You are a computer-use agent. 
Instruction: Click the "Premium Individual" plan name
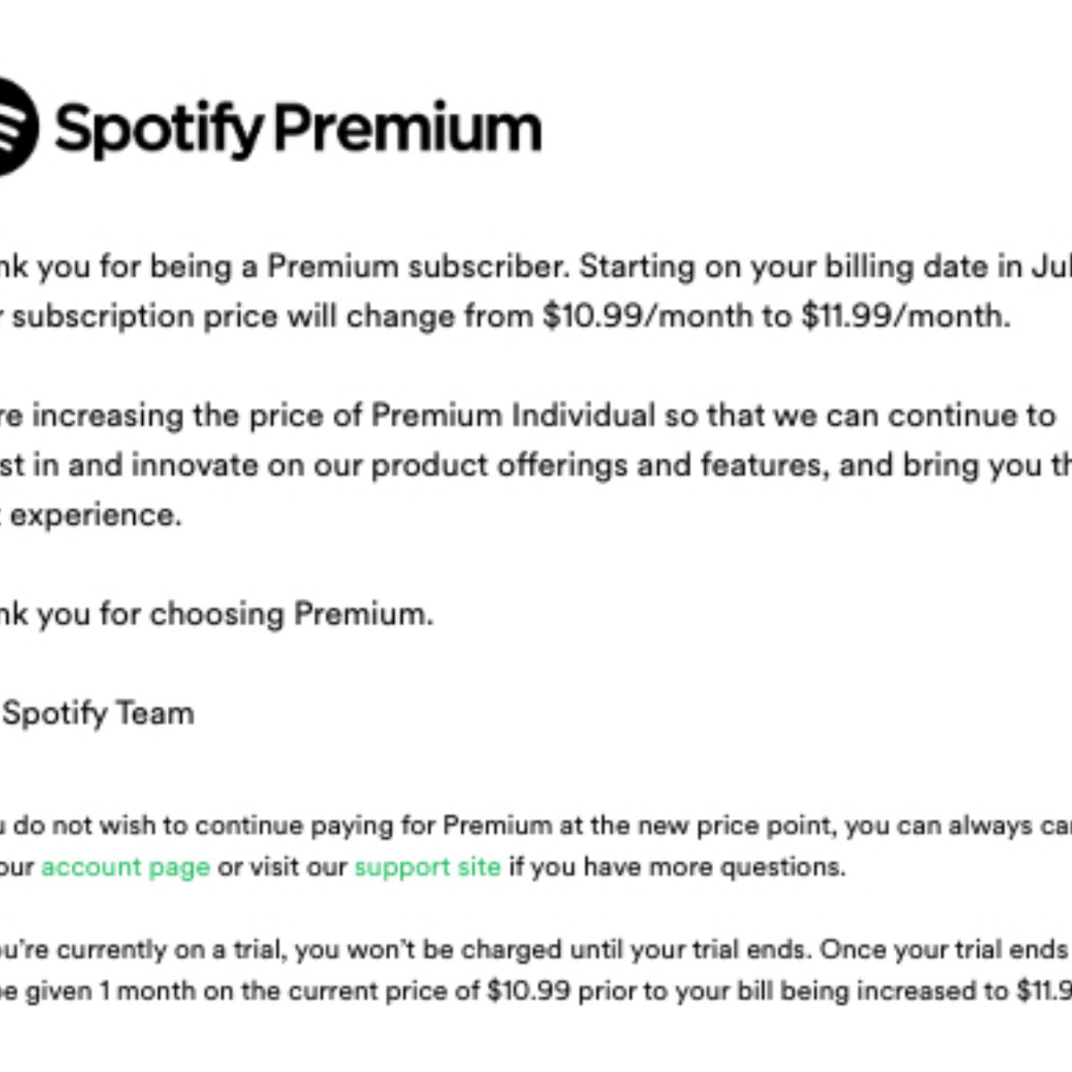coord(513,415)
